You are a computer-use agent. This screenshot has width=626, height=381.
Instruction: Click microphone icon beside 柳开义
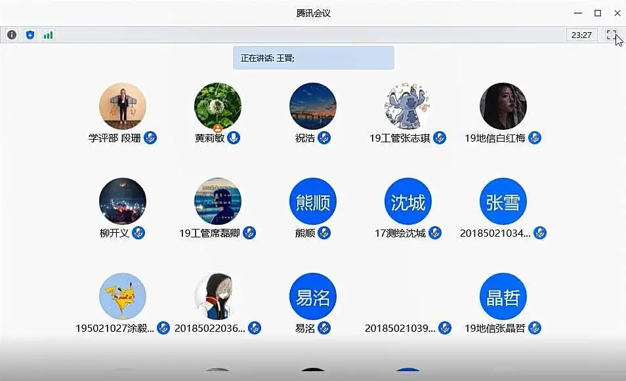(138, 233)
